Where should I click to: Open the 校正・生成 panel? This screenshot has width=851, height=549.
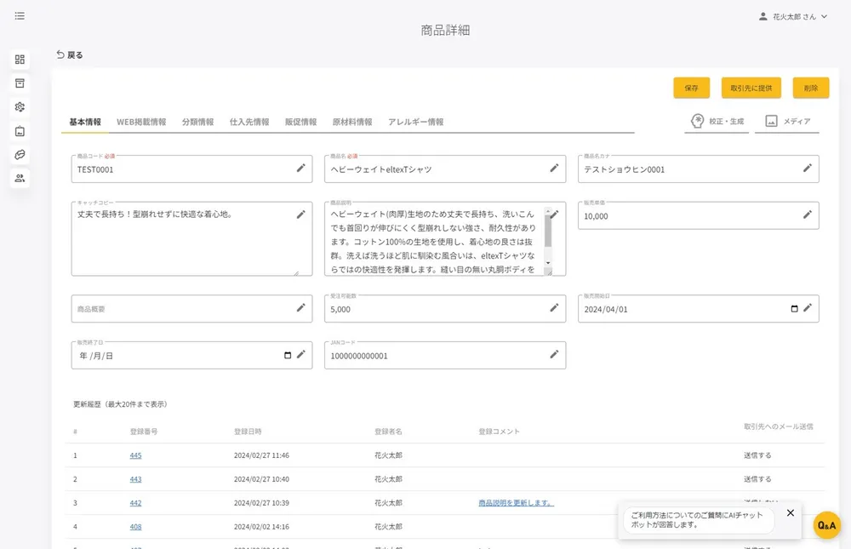click(717, 121)
